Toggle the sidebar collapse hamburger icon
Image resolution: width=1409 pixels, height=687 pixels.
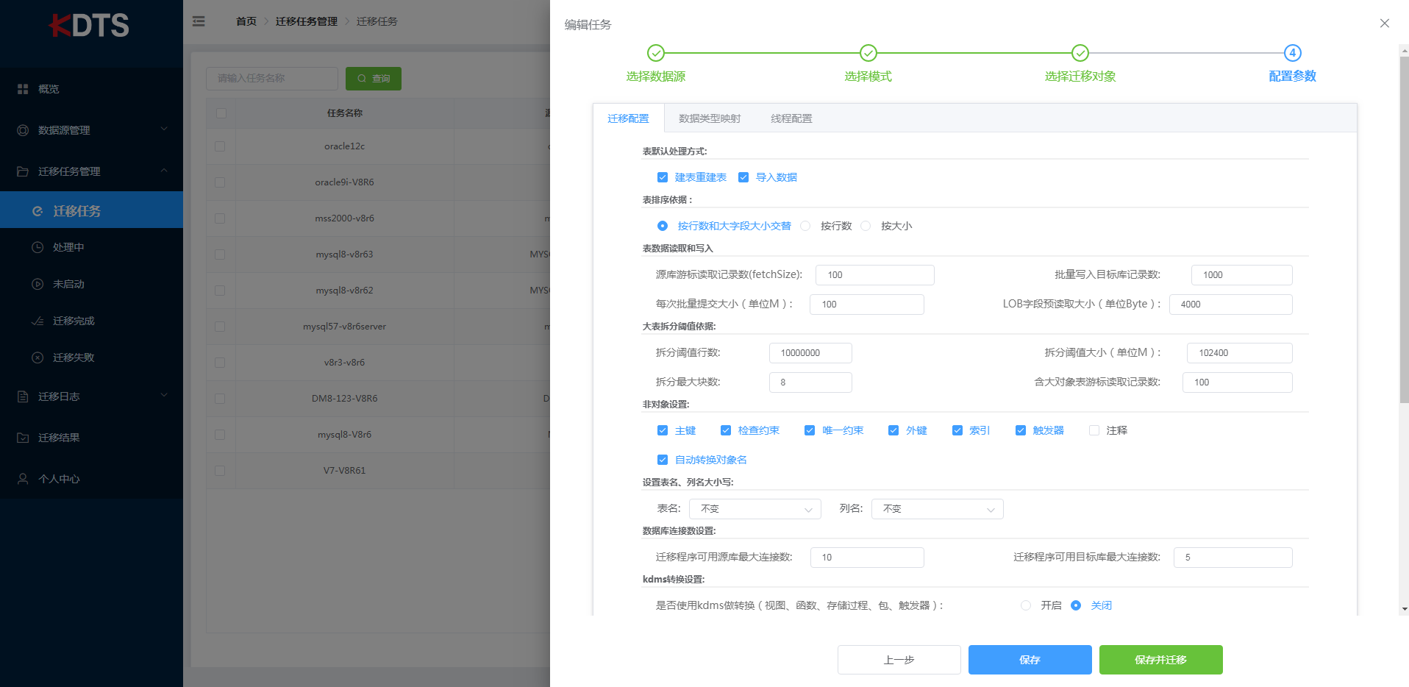pos(199,21)
